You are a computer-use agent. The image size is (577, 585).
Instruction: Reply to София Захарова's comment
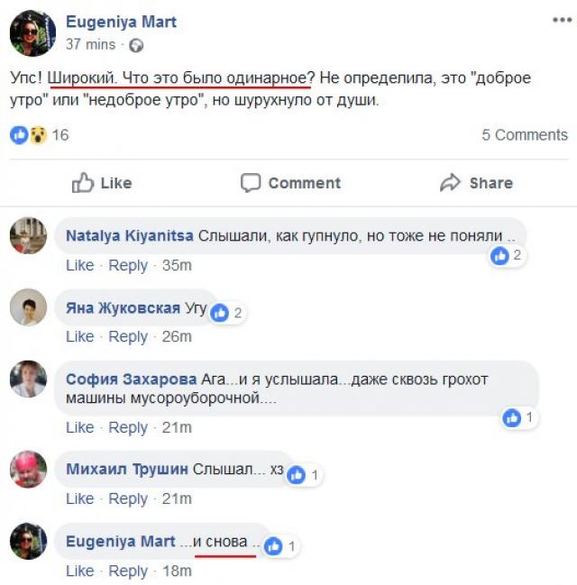pyautogui.click(x=128, y=427)
